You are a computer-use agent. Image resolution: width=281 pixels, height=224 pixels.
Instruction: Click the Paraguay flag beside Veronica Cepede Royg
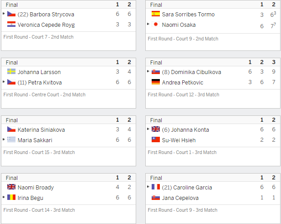coord(11,24)
